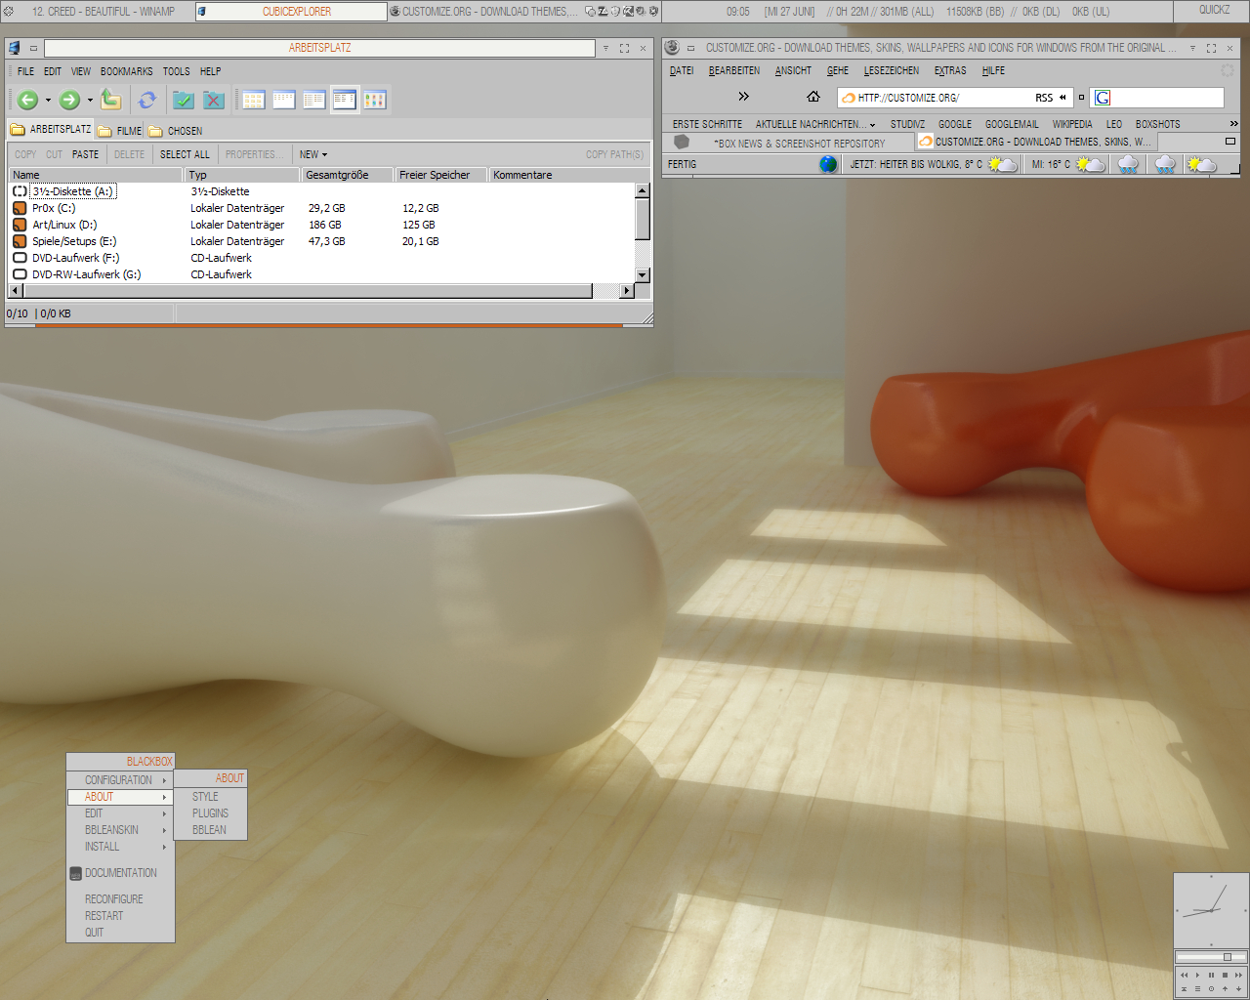Pause playback in the media control widget
Image resolution: width=1250 pixels, height=1000 pixels.
click(x=1211, y=975)
